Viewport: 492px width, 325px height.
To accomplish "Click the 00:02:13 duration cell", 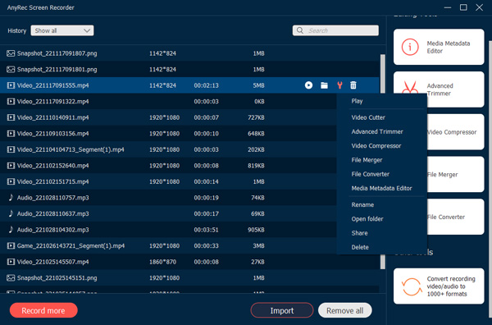I will (x=206, y=85).
